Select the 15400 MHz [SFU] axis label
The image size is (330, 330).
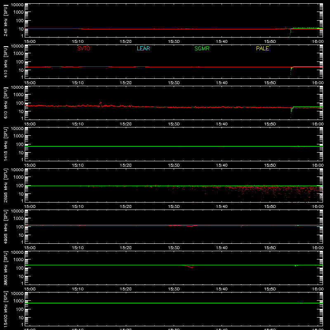pos(6,309)
